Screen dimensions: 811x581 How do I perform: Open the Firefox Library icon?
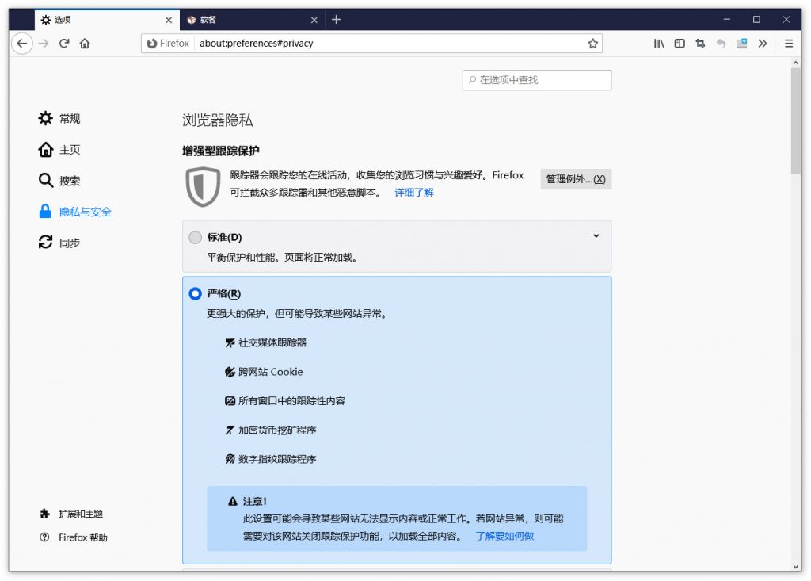658,44
